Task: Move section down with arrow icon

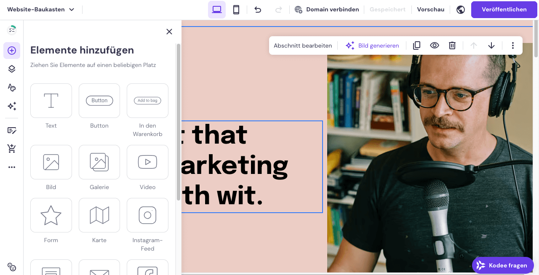Action: pyautogui.click(x=491, y=45)
